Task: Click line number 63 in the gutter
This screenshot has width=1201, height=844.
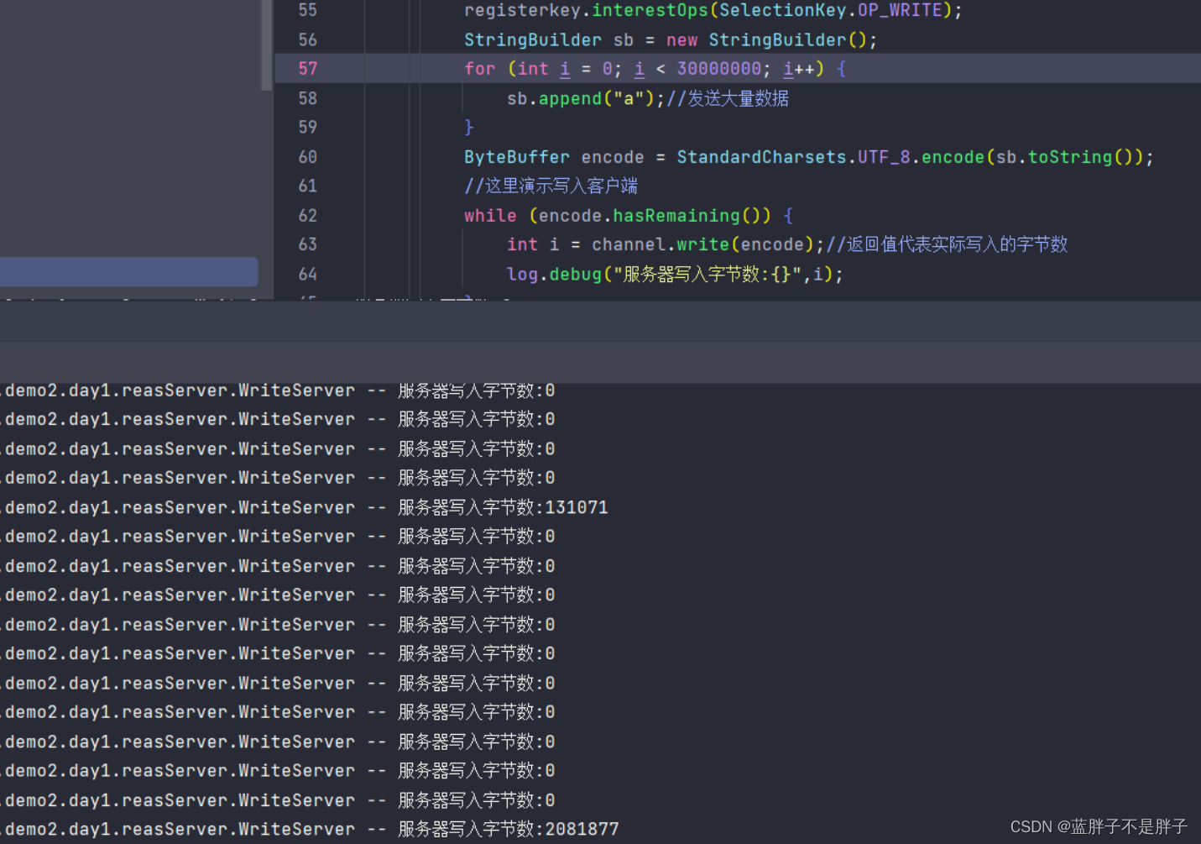Action: 308,244
